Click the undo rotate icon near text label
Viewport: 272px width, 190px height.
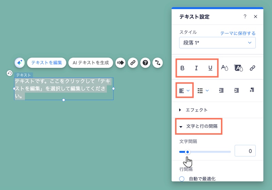pyautogui.click(x=10, y=73)
